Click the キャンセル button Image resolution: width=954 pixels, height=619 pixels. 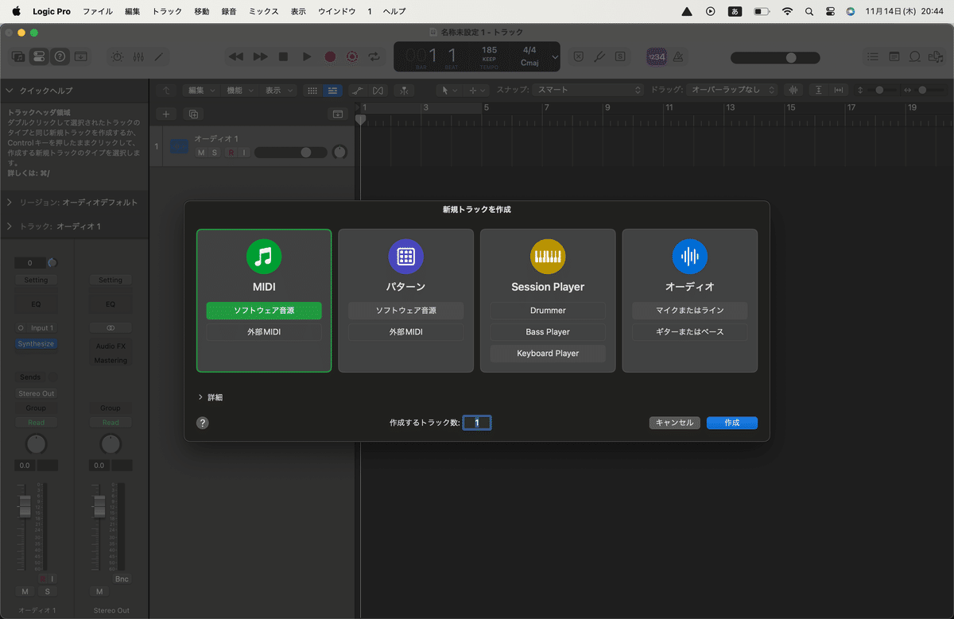tap(675, 423)
